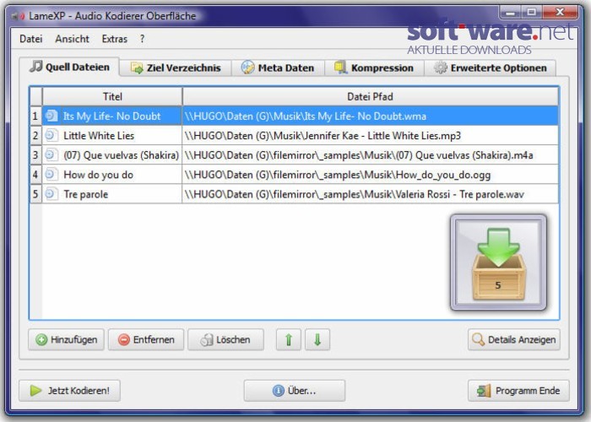Start encoding with Jetzt Kodieren!

(x=70, y=391)
